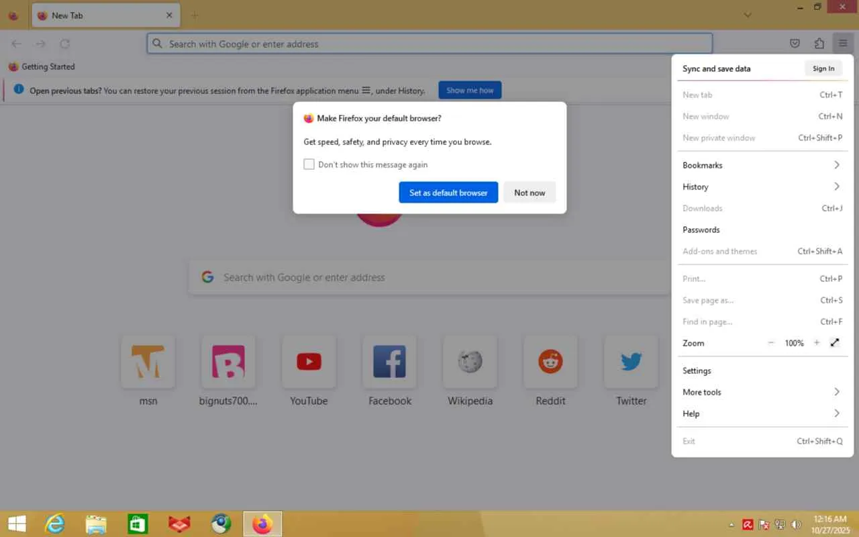Open the new tab plus button
859x537 pixels.
[x=195, y=15]
